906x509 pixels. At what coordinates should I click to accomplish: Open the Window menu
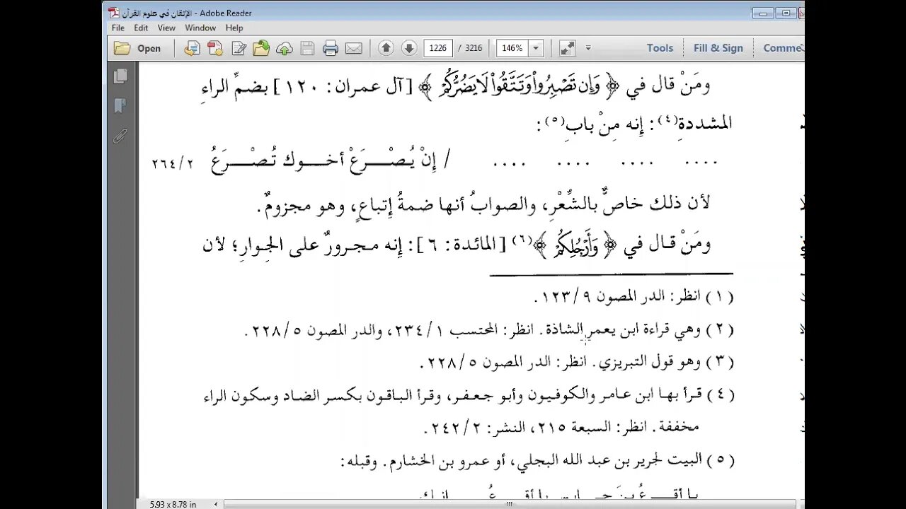(x=200, y=28)
